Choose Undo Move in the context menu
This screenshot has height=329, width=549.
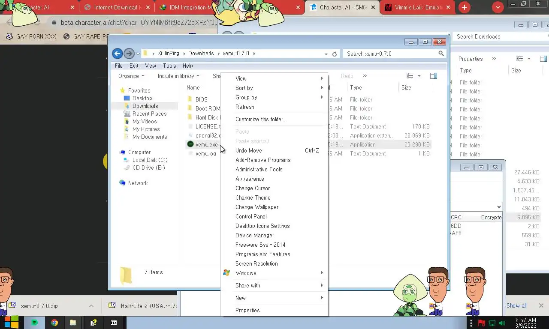[274, 150]
